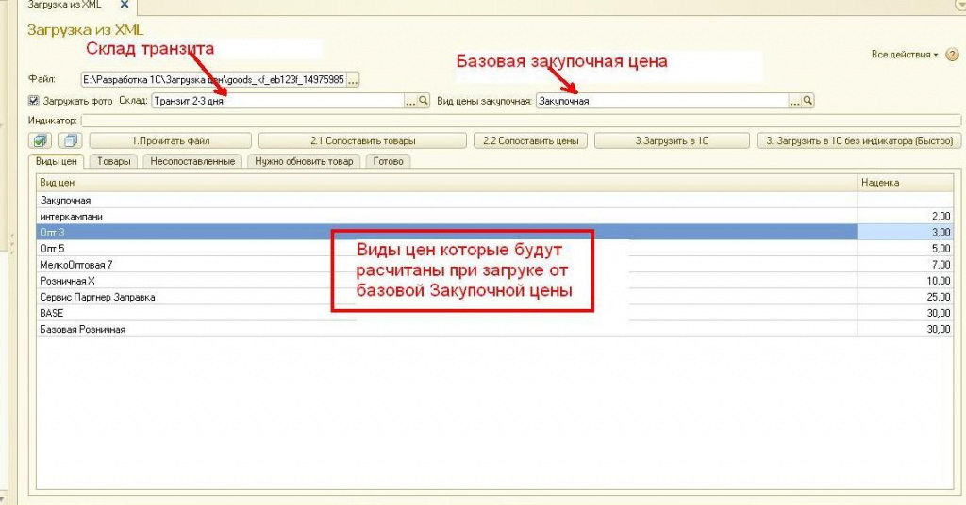966x505 pixels.
Task: Click the Склад field with Транзит 2-3 дня
Action: [x=278, y=101]
